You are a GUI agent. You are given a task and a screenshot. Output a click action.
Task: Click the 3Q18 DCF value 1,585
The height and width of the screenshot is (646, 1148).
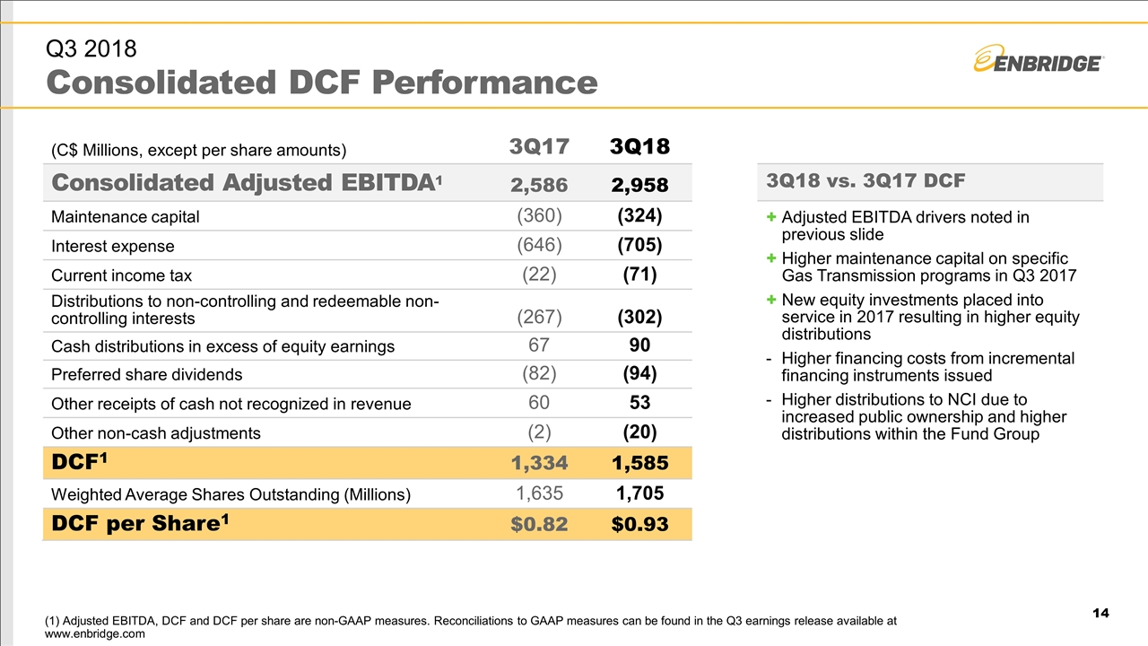click(x=639, y=463)
